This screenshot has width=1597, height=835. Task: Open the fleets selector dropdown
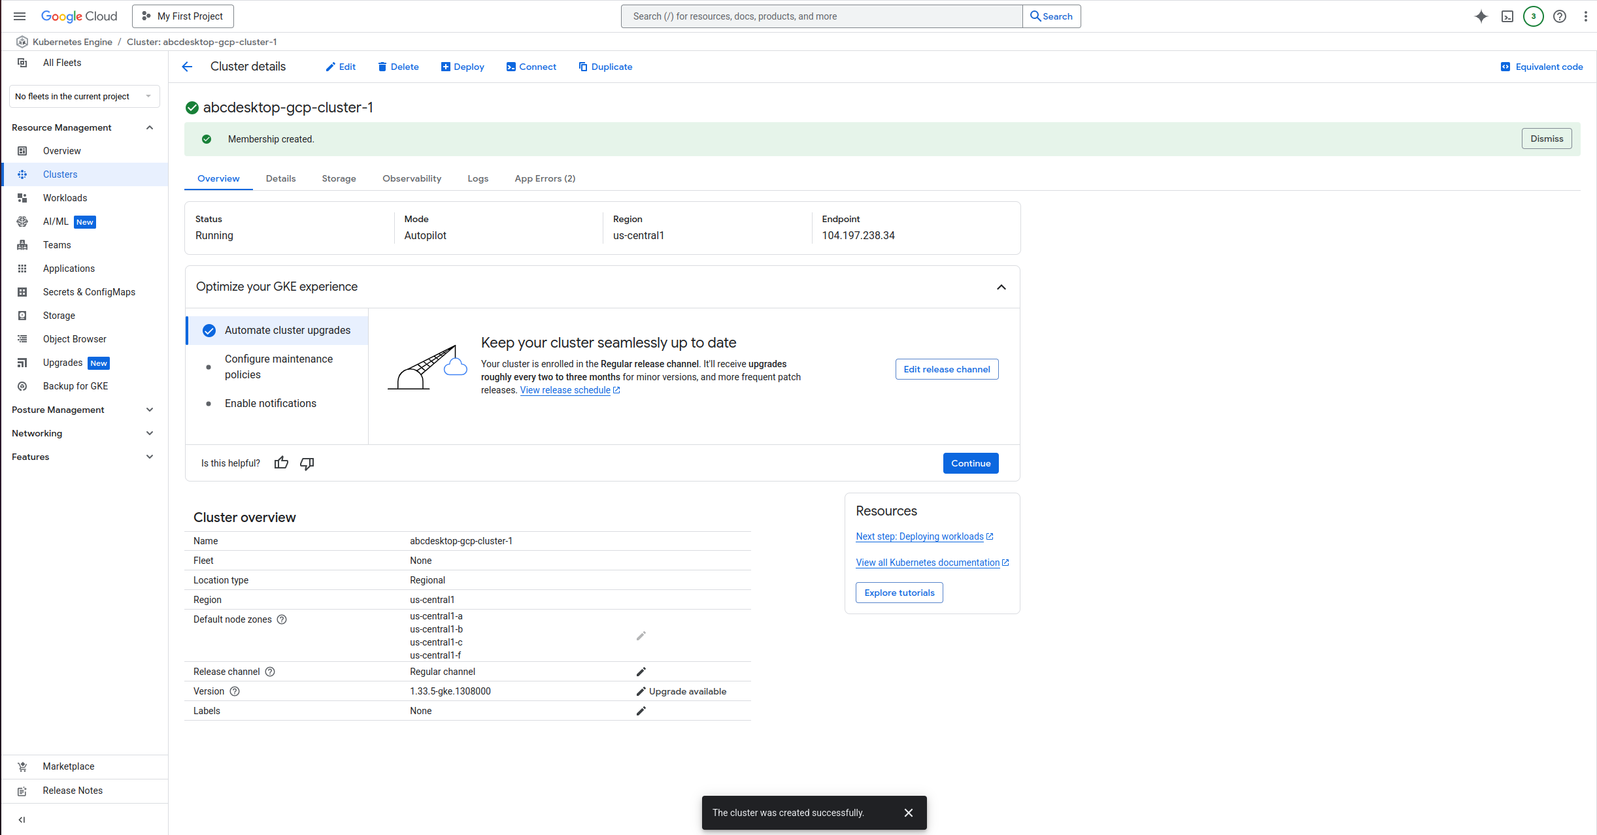click(x=84, y=96)
